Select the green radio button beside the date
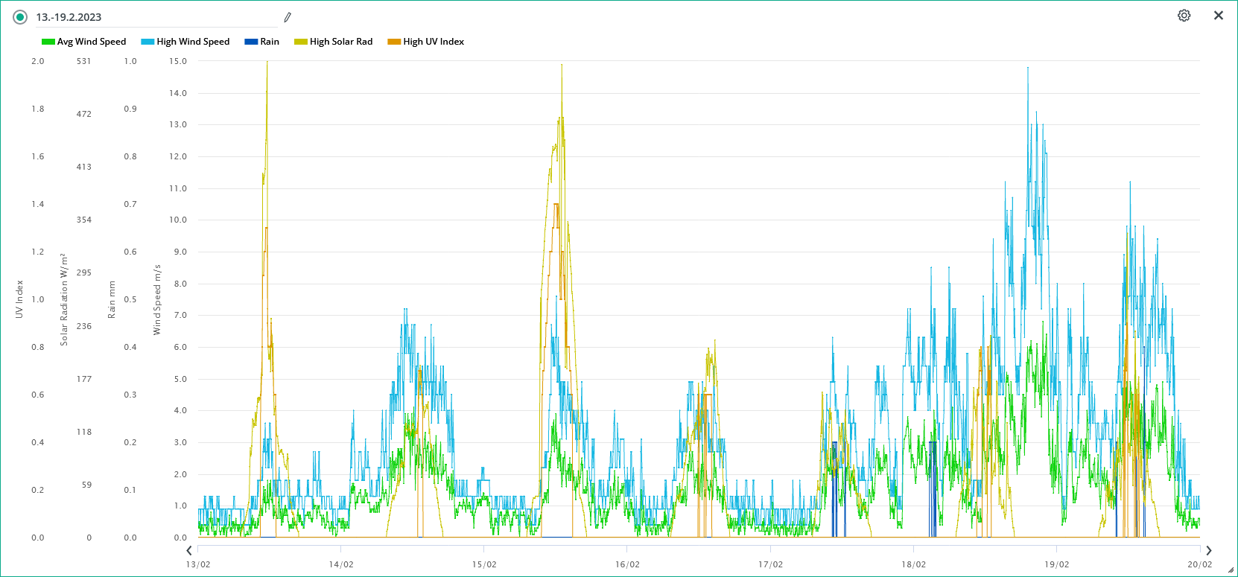1238x577 pixels. [20, 17]
